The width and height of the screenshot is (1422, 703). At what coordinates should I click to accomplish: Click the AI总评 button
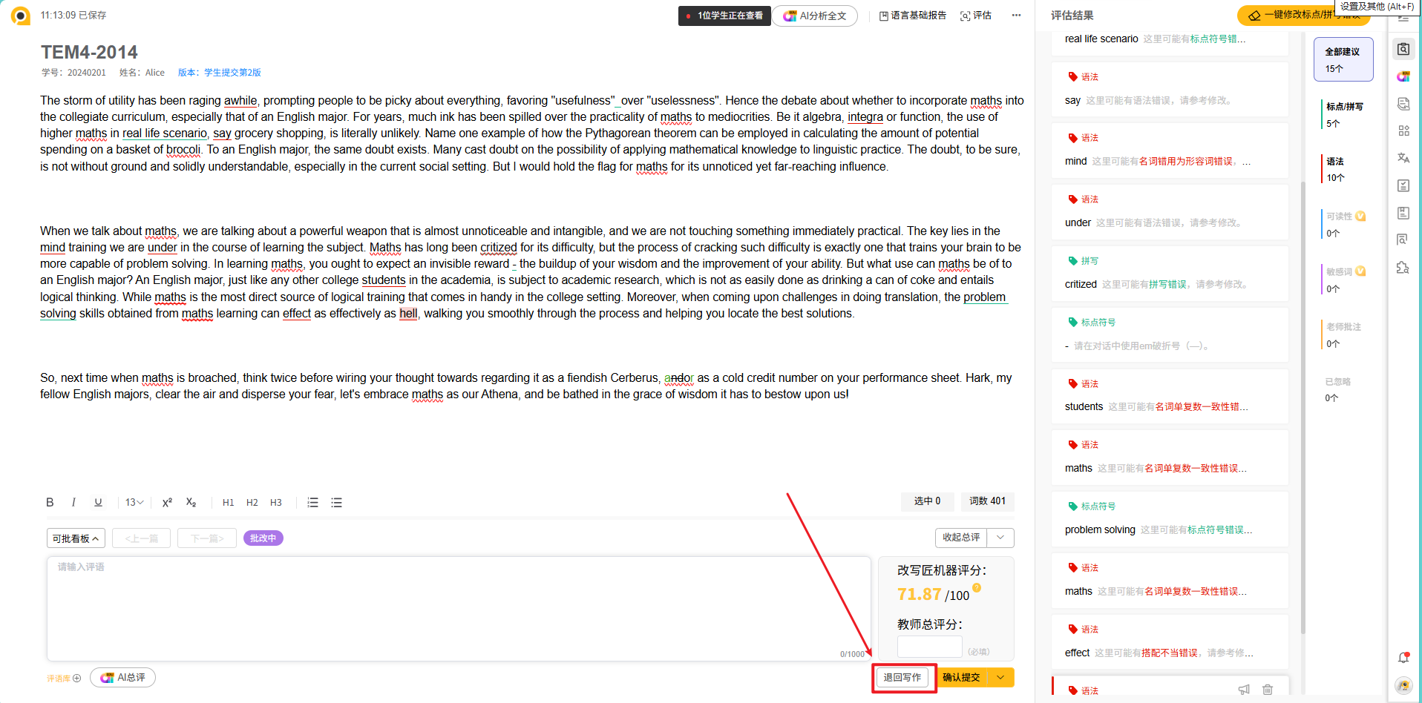123,677
